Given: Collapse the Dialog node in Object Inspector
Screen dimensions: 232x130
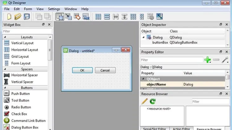Looking at the screenshot, I should coord(143,37).
